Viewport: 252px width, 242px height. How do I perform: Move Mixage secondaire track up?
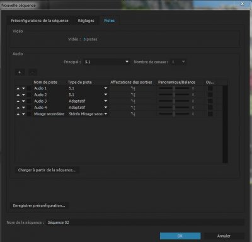coord(18,114)
